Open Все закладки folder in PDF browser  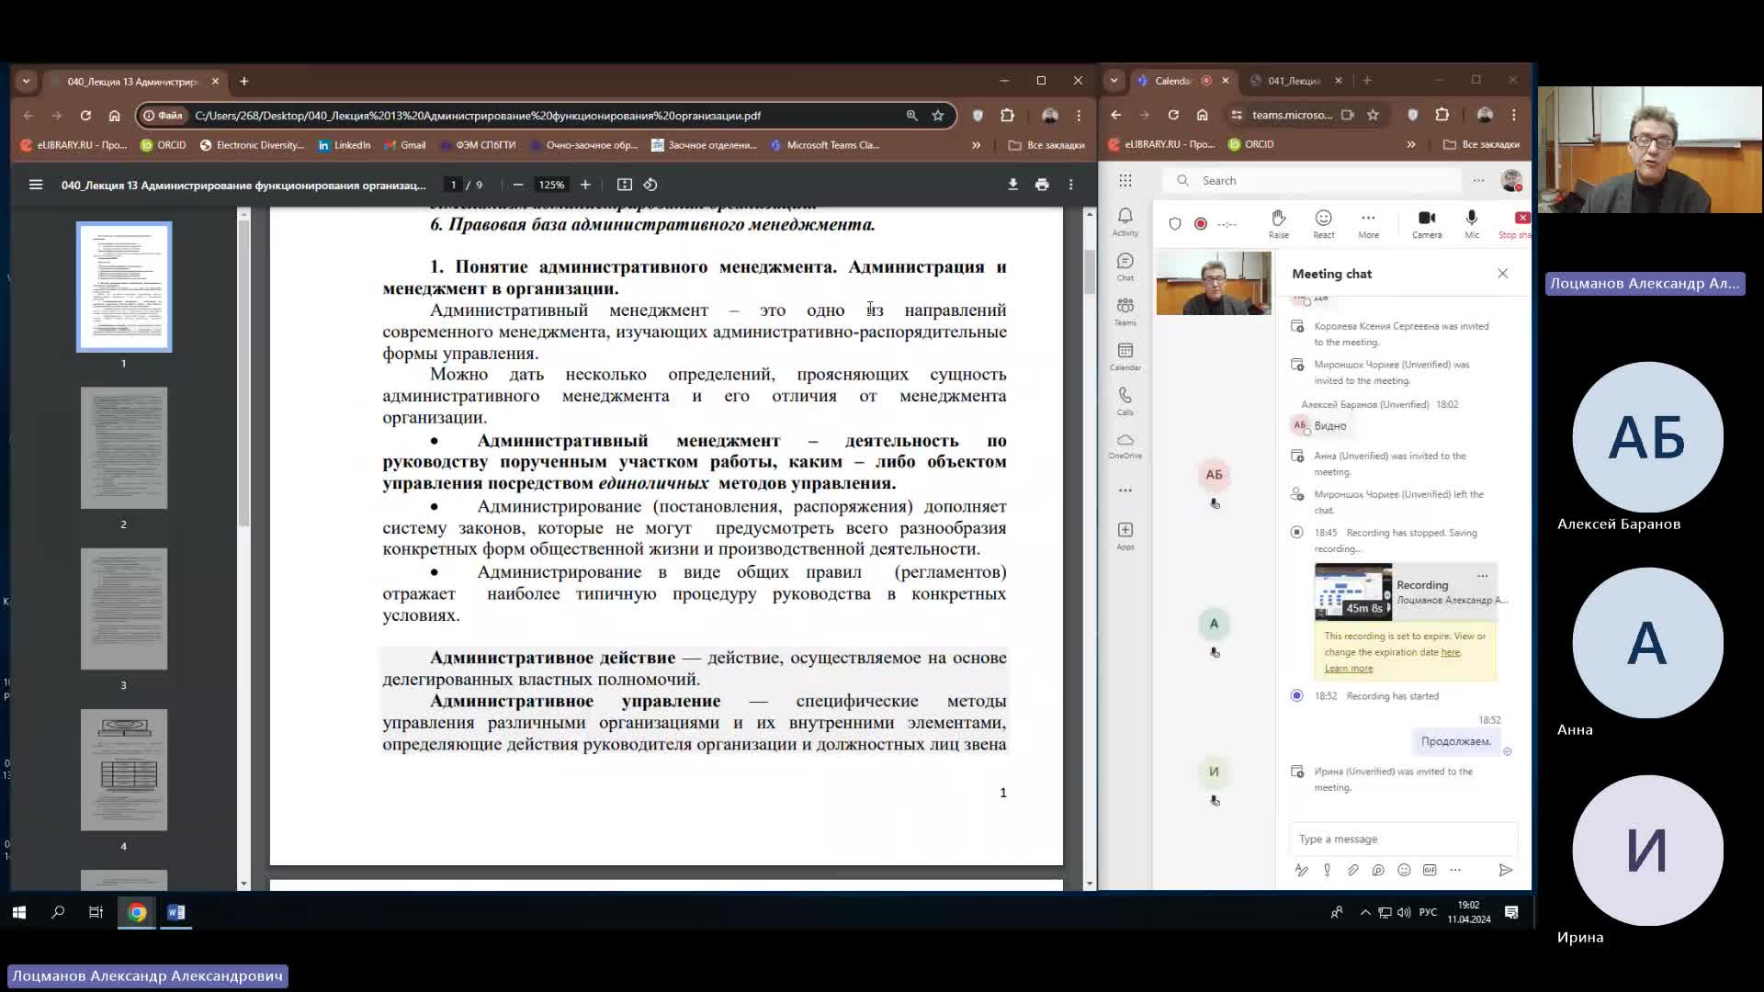(1046, 145)
